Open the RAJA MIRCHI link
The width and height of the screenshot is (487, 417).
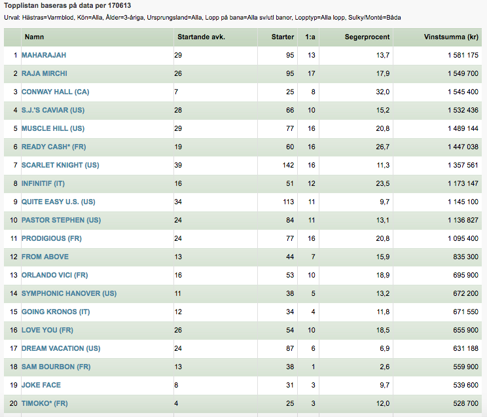pyautogui.click(x=44, y=73)
